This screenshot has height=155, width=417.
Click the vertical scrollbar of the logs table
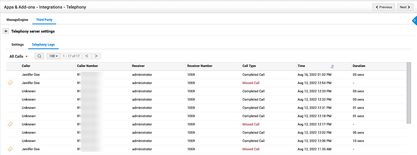tap(409, 93)
